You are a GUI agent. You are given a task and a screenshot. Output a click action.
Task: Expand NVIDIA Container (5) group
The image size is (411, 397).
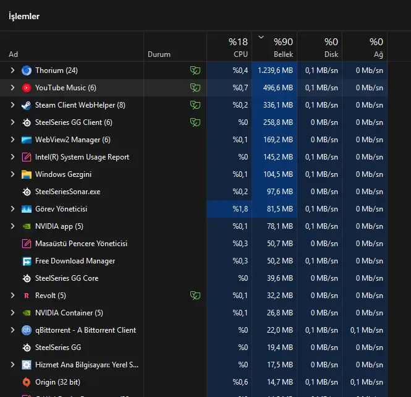(12, 312)
